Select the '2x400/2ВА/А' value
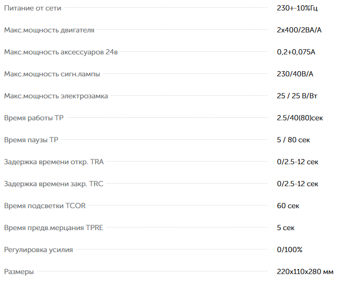This screenshot has height=284, width=341. [x=299, y=30]
